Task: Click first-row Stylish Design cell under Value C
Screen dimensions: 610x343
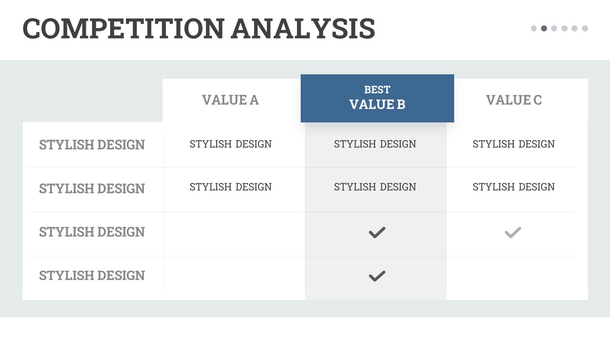Action: click(514, 144)
